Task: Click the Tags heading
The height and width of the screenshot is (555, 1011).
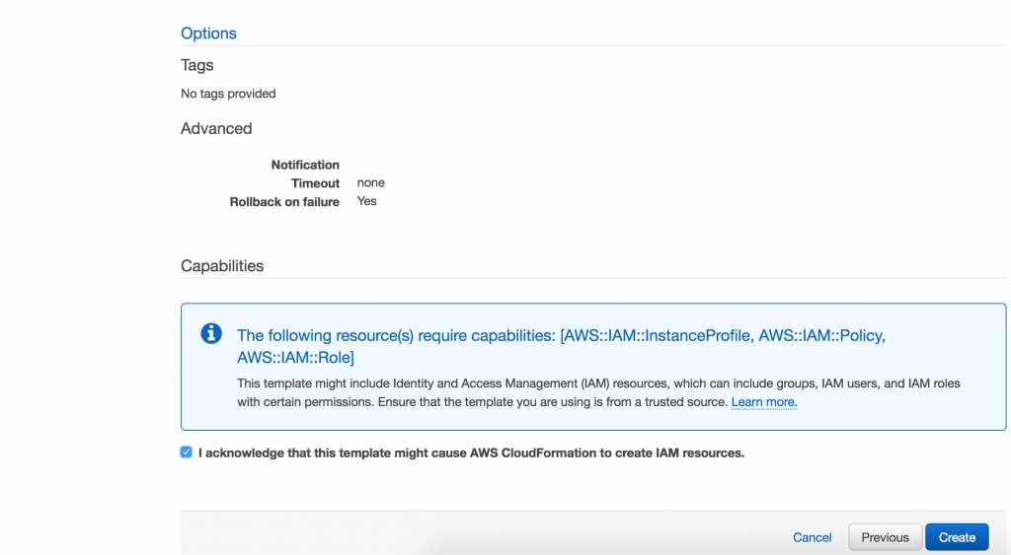Action: (x=196, y=65)
